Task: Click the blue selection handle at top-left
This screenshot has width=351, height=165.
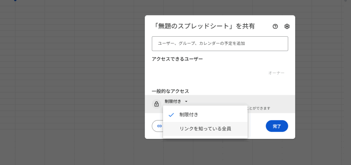Action: (15, 1)
